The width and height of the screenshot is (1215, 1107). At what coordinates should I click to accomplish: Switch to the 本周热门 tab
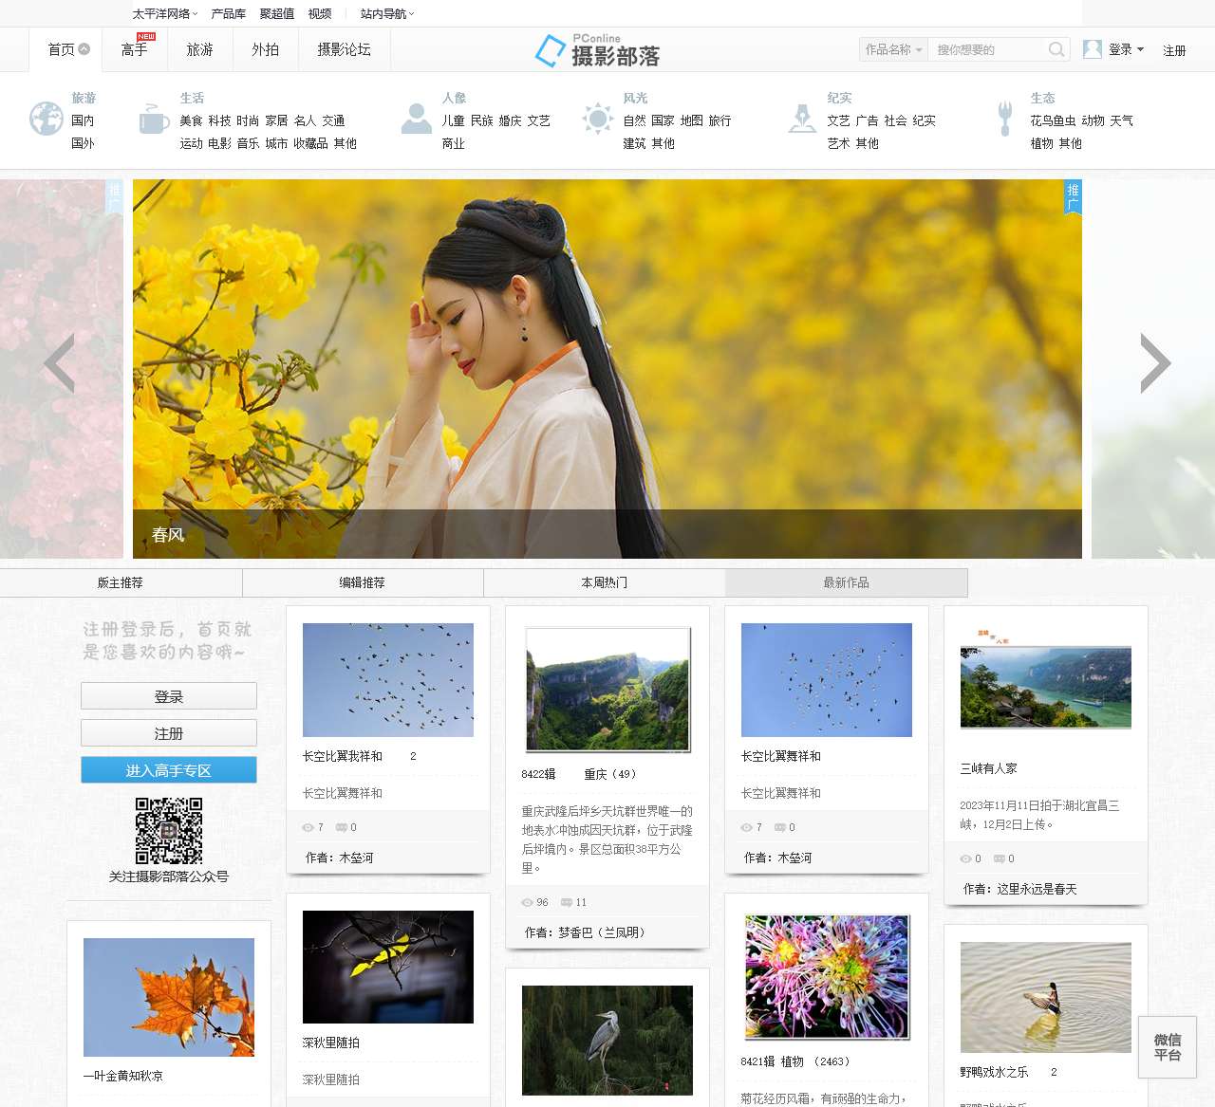point(605,582)
